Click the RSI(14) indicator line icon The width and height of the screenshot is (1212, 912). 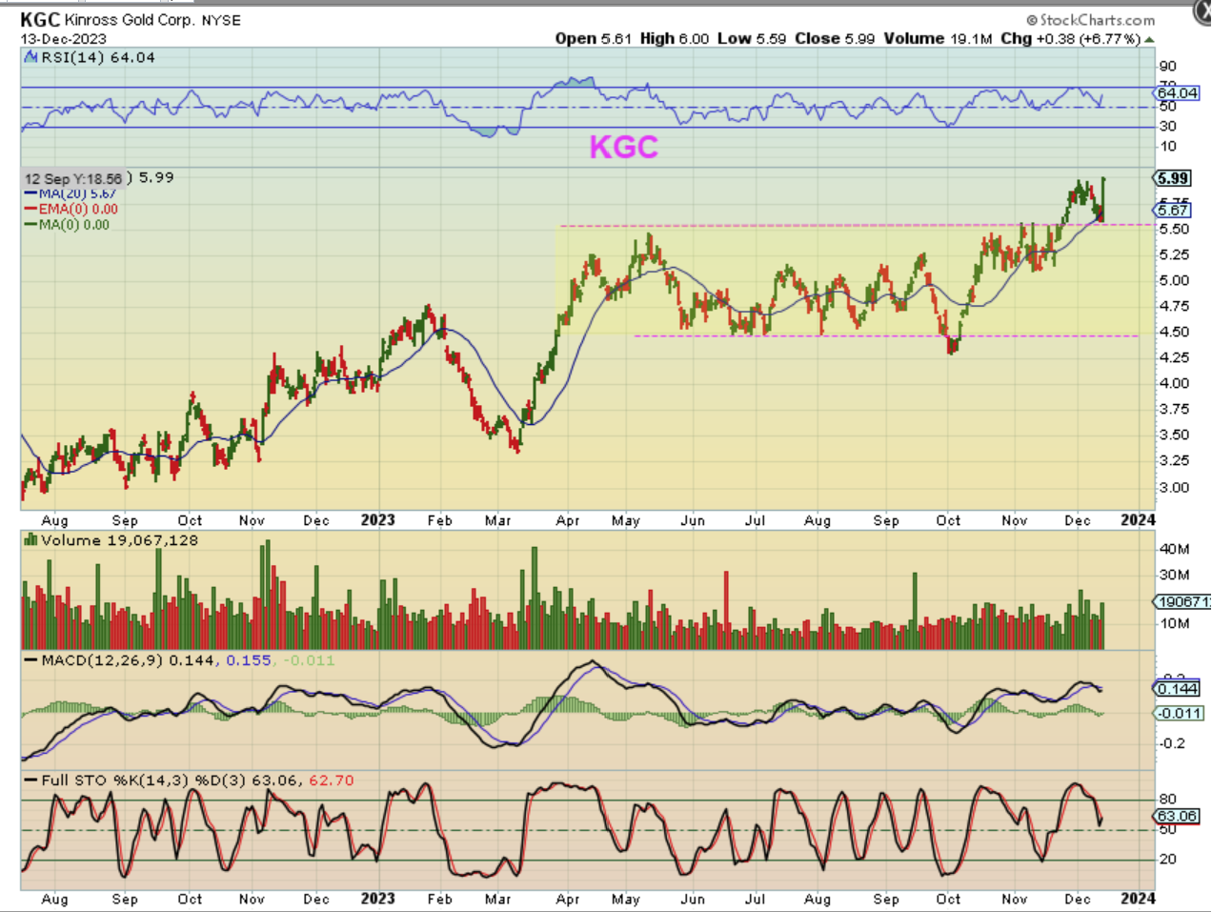[31, 57]
